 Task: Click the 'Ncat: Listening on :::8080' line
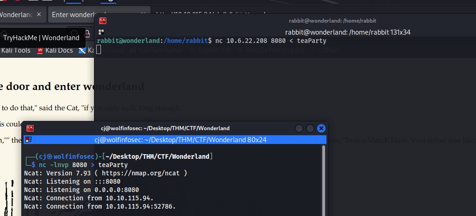coord(72,181)
